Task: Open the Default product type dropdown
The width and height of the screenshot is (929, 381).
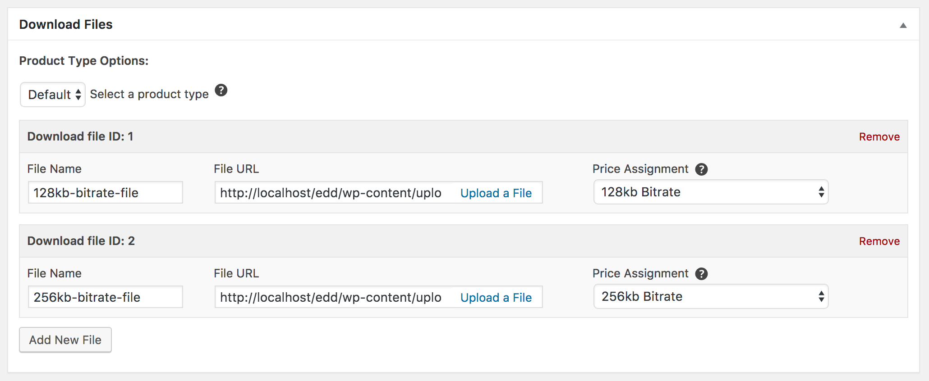Action: 53,95
